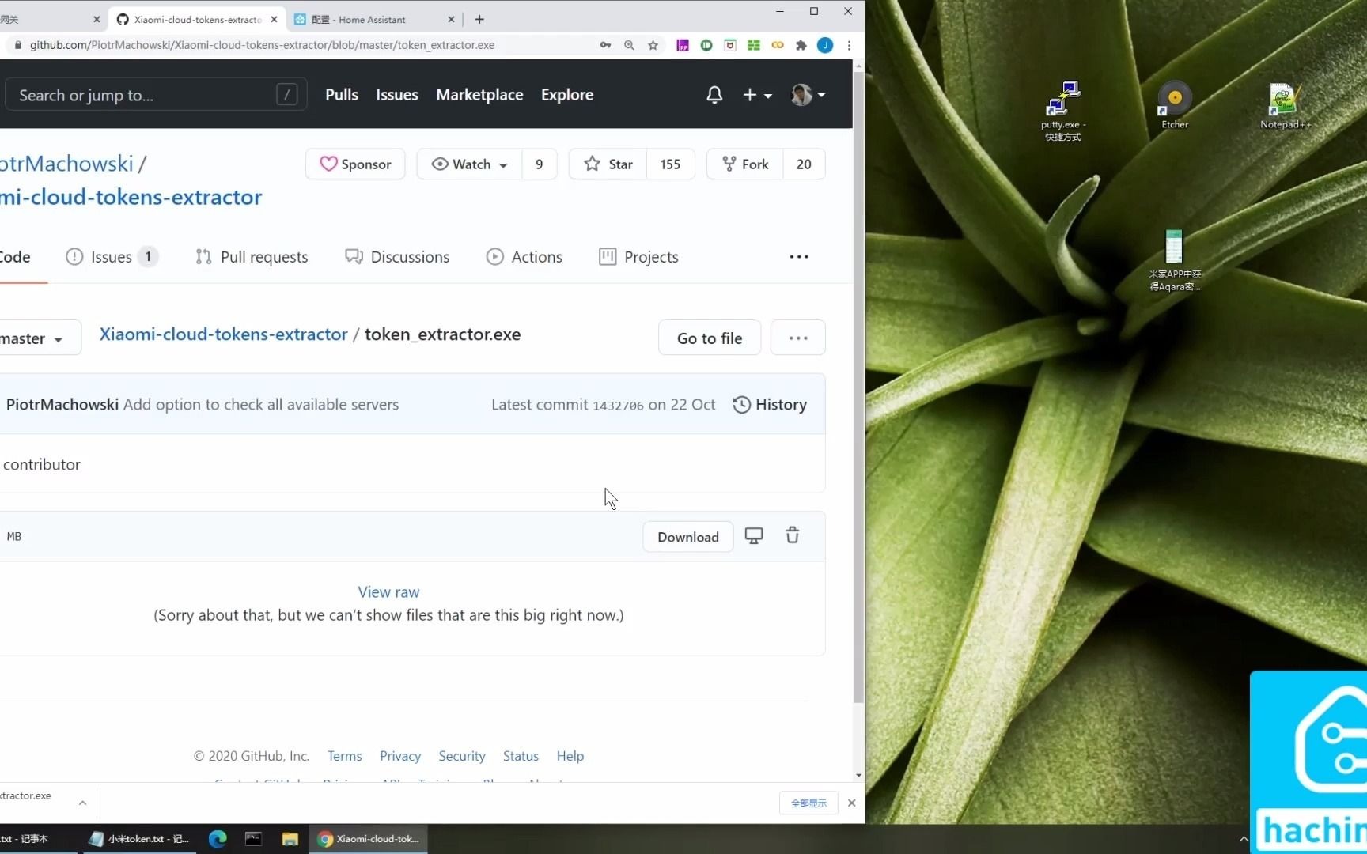This screenshot has height=854, width=1367.
Task: Open commit message about available servers
Action: point(261,405)
